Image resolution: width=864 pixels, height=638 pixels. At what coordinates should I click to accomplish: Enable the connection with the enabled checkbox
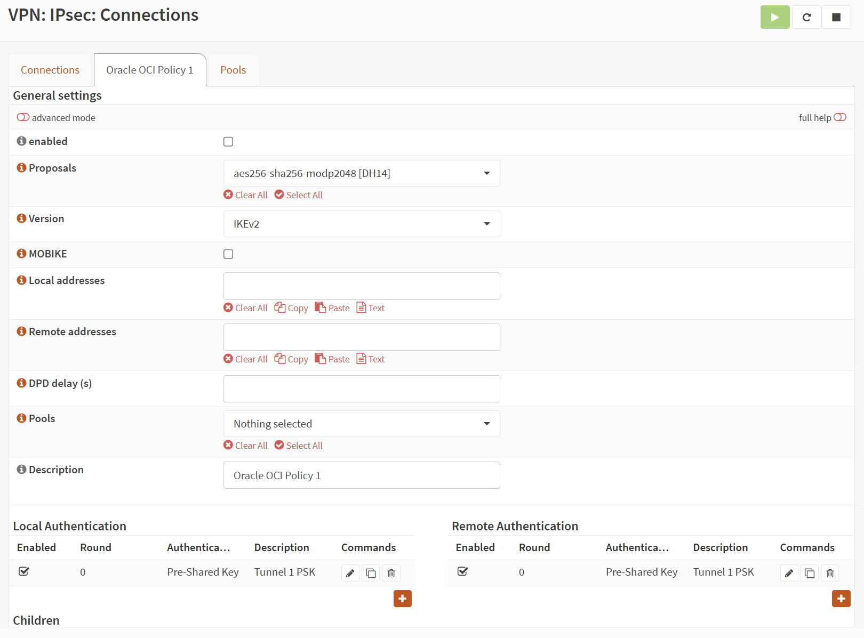pyautogui.click(x=228, y=141)
